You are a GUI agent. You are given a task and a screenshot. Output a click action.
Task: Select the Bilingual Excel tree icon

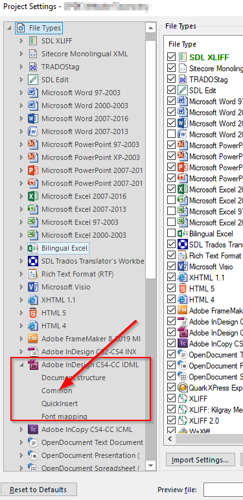click(x=32, y=248)
